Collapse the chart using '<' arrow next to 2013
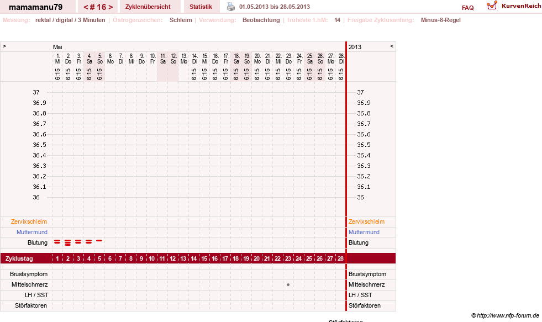Screen dimensions: 542x322 pos(392,46)
